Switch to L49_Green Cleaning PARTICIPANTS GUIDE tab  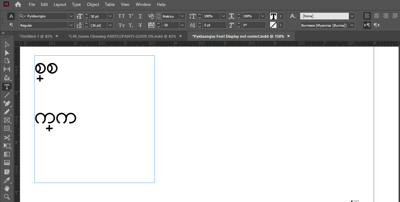pos(122,36)
